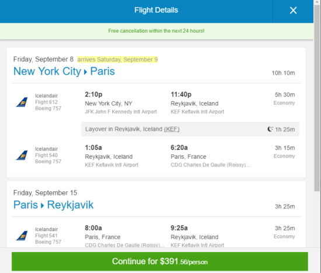Click the 2:10p departure time

[x=93, y=94]
